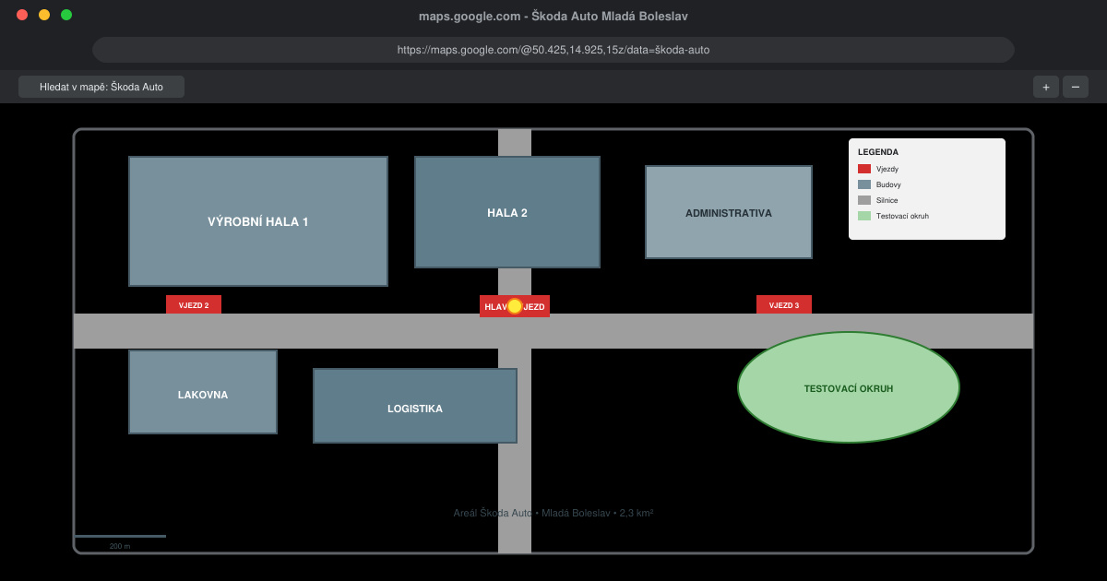Click the 'Budovy' legend label
The width and height of the screenshot is (1107, 581).
[888, 184]
